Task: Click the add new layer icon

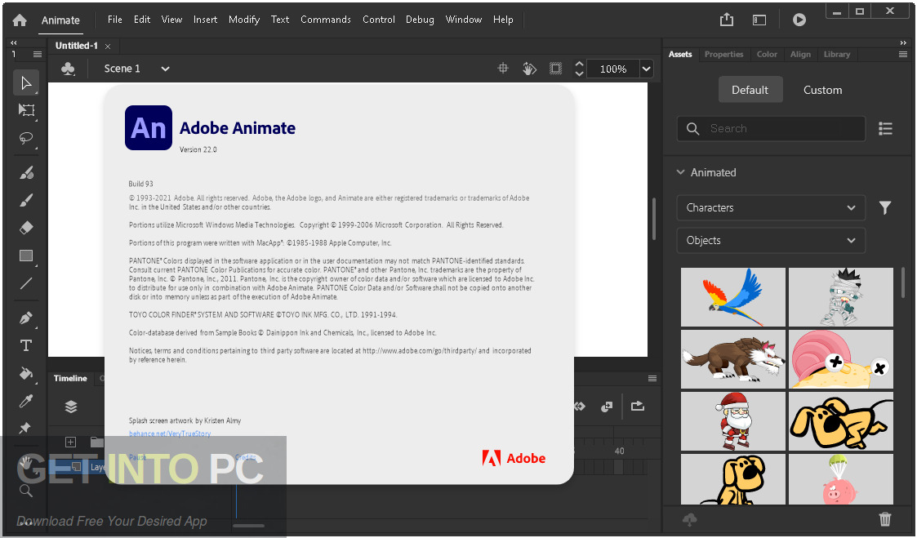Action: click(70, 442)
